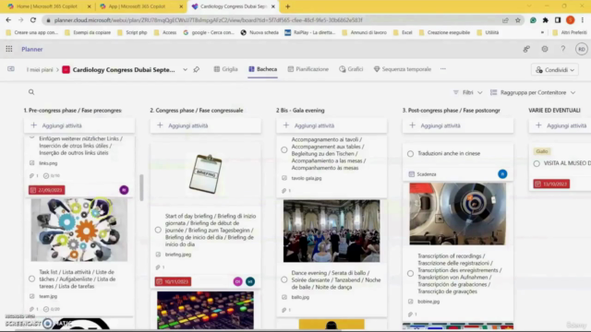Click the Pre-congress column scrollbar

tap(141, 187)
